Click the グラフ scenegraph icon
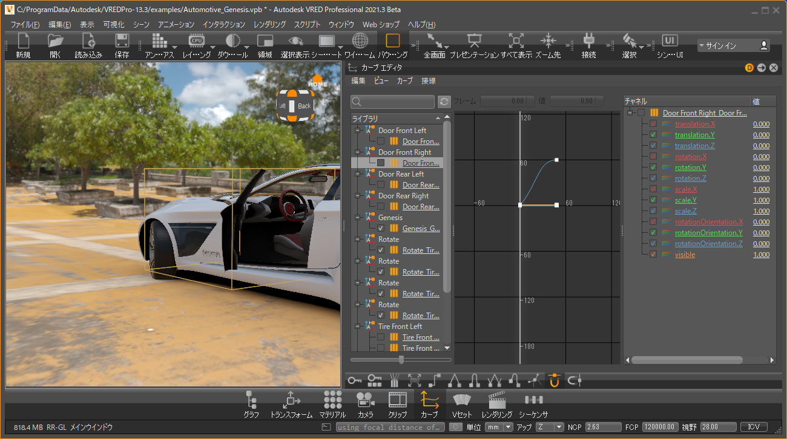The image size is (787, 439). (x=251, y=400)
